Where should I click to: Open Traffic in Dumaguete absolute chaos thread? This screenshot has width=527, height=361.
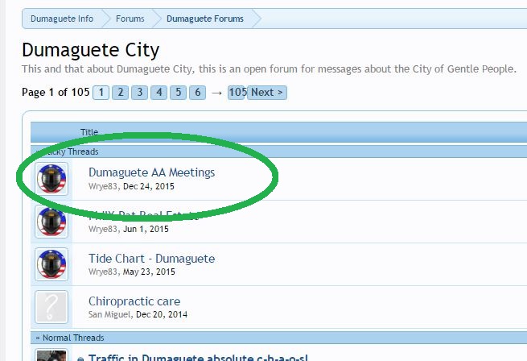click(198, 357)
